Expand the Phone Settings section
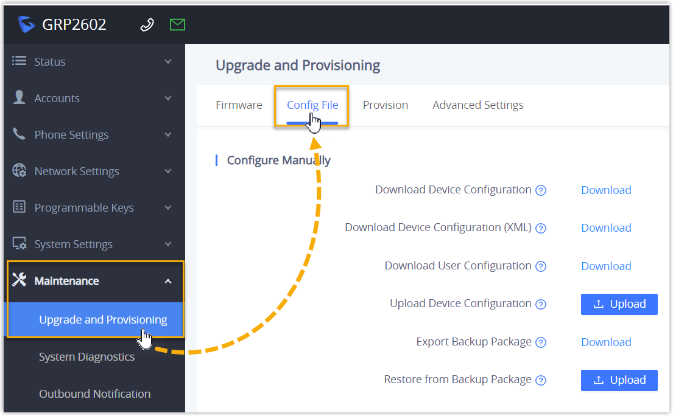673x416 pixels. click(168, 134)
